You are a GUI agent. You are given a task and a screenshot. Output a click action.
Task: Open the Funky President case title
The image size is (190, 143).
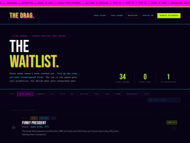pos(34,123)
